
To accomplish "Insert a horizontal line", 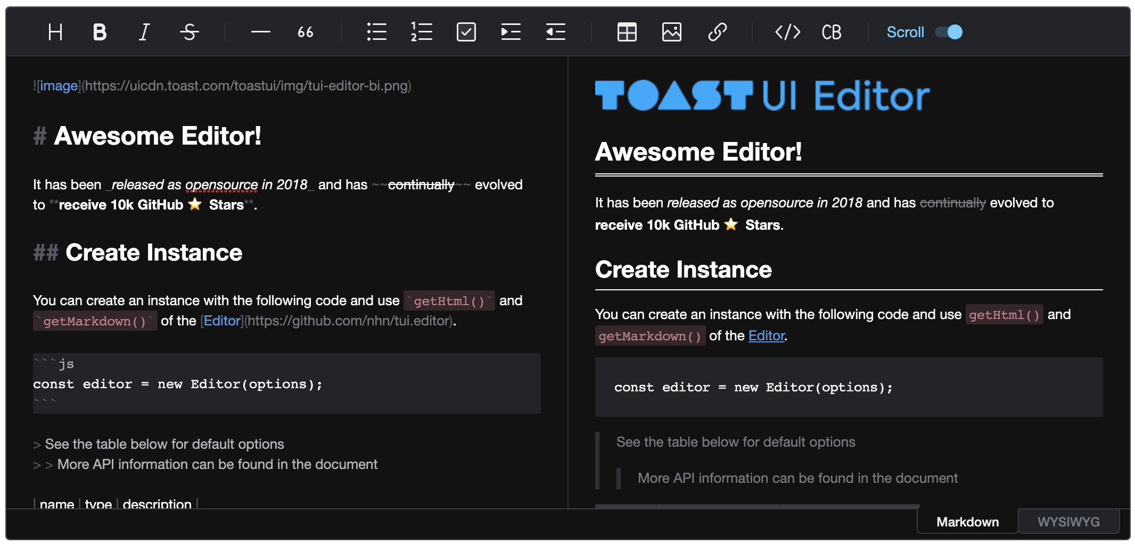I will 260,32.
